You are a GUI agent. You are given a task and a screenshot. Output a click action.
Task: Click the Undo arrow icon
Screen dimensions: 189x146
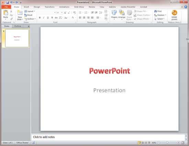coord(11,2)
